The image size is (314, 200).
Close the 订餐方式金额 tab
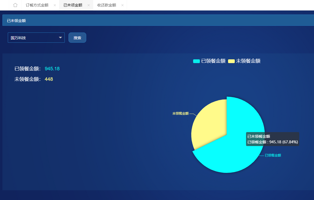point(55,5)
